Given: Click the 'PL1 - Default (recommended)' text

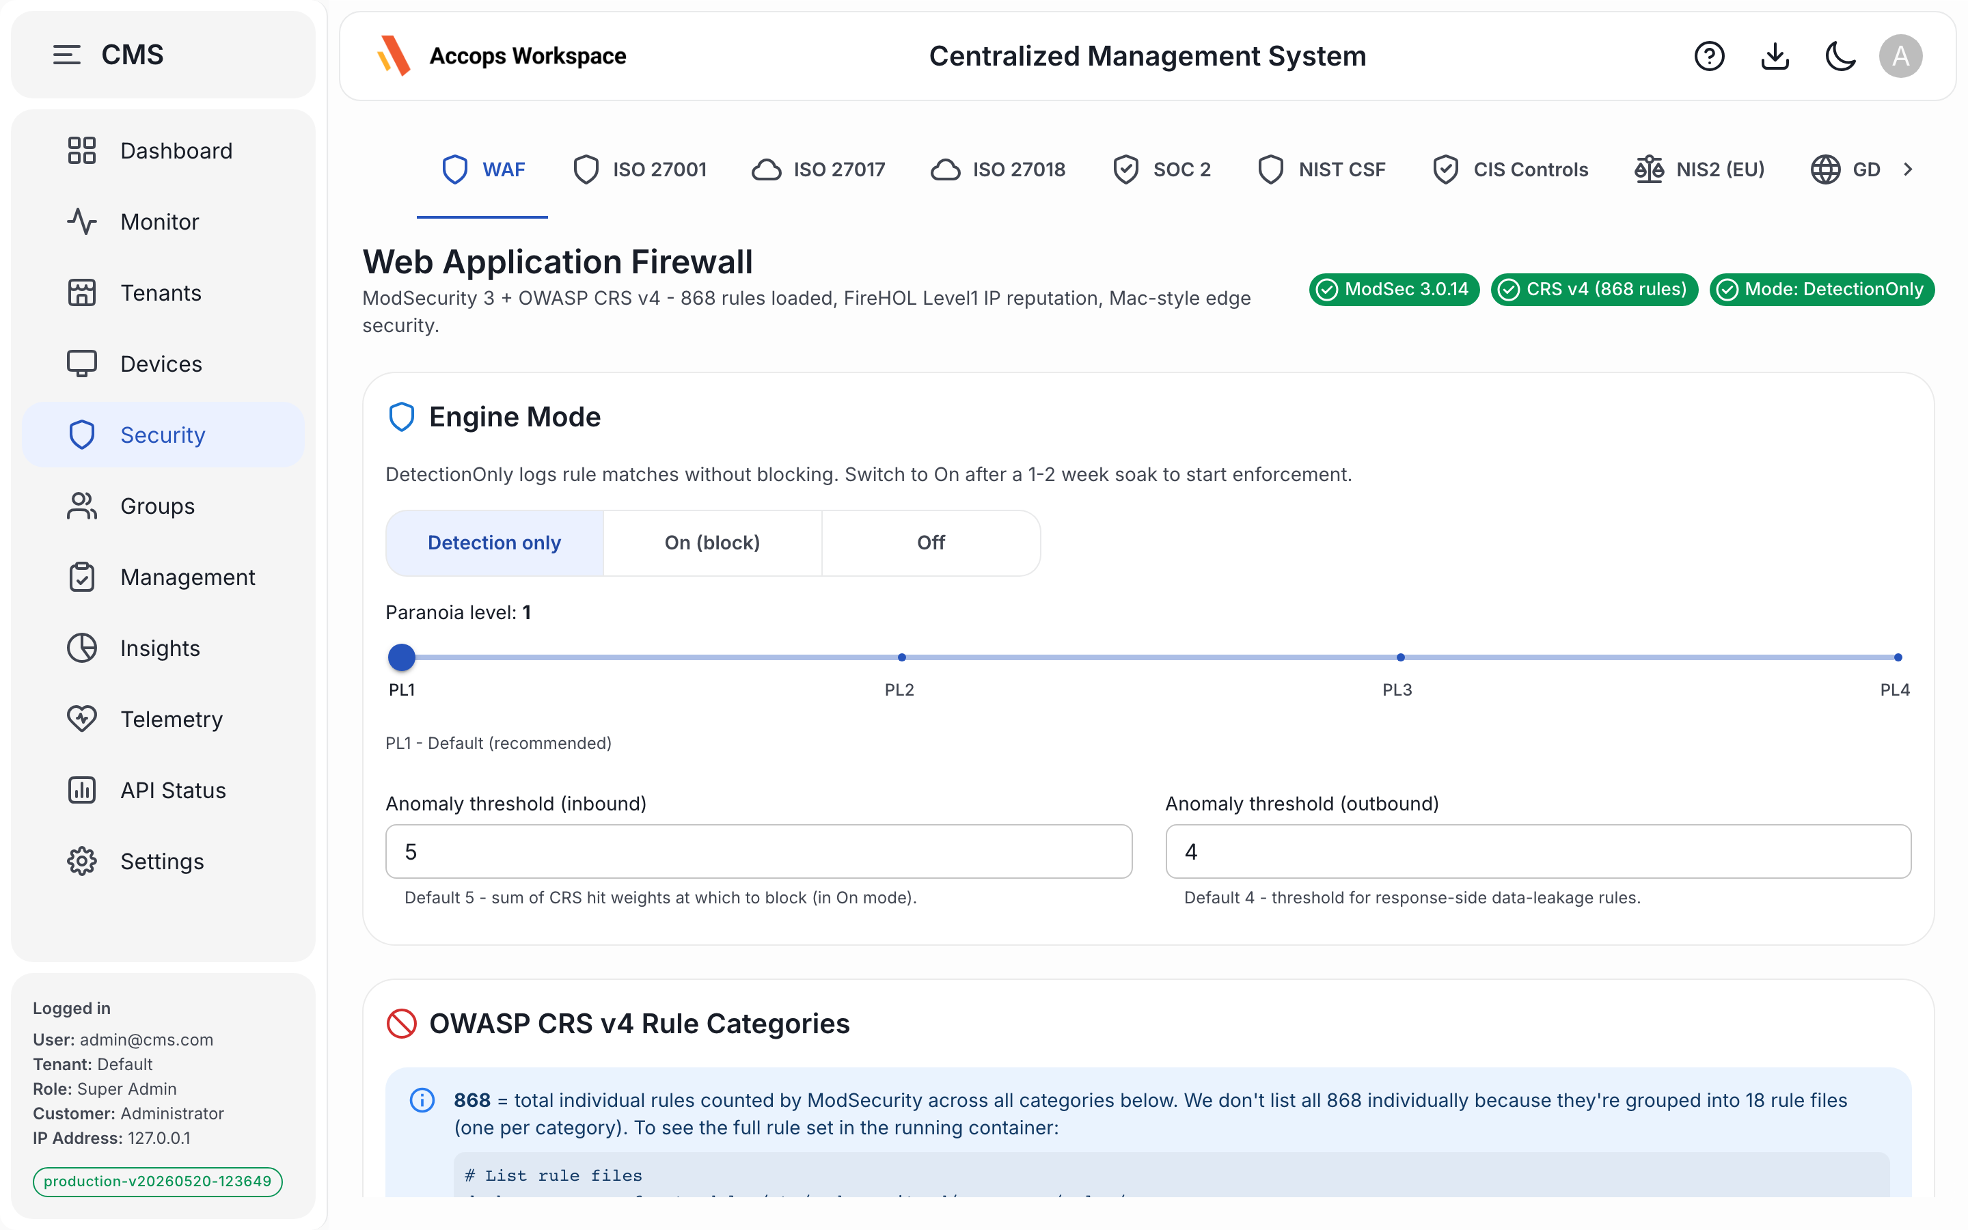Looking at the screenshot, I should coord(499,743).
